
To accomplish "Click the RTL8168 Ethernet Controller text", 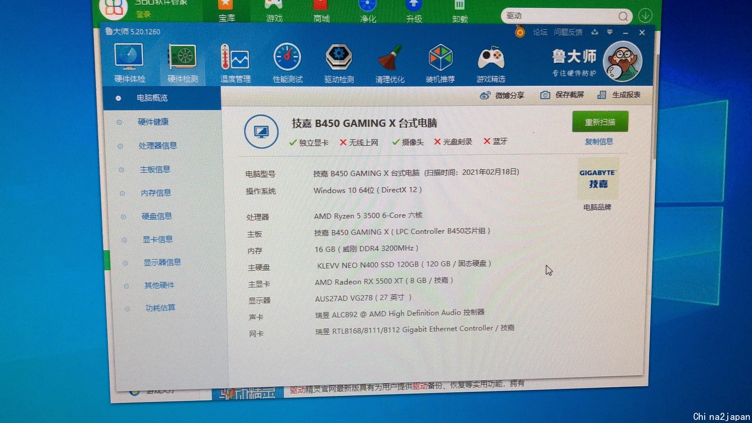I will 415,329.
